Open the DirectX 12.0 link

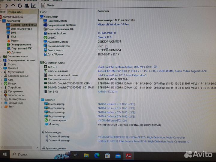104,37
